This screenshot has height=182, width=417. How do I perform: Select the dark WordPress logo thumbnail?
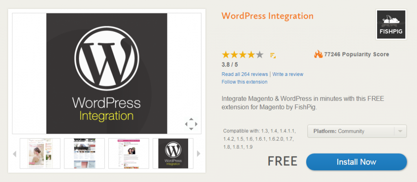click(173, 153)
